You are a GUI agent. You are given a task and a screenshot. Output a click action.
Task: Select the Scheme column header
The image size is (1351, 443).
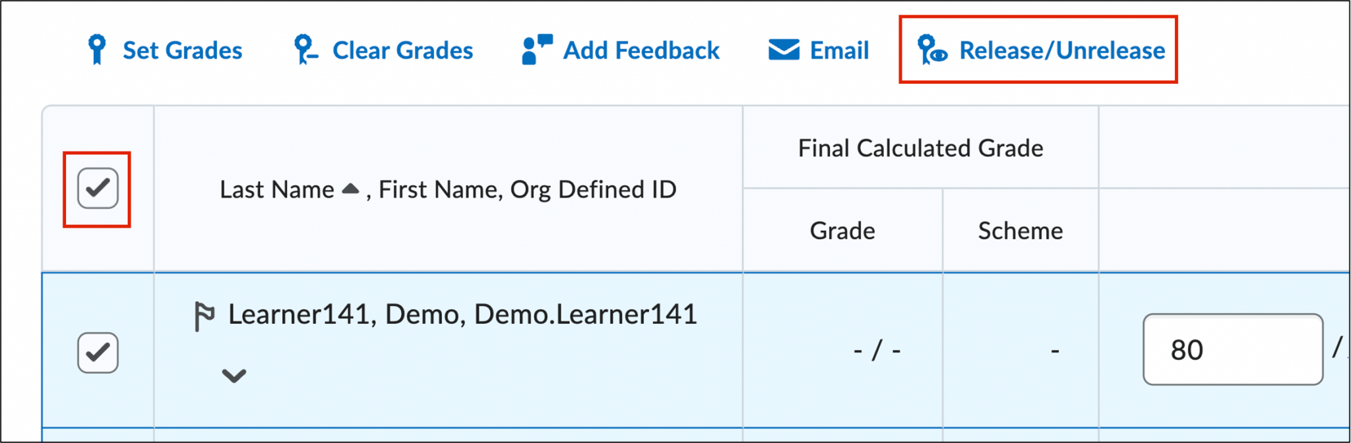tap(1020, 230)
